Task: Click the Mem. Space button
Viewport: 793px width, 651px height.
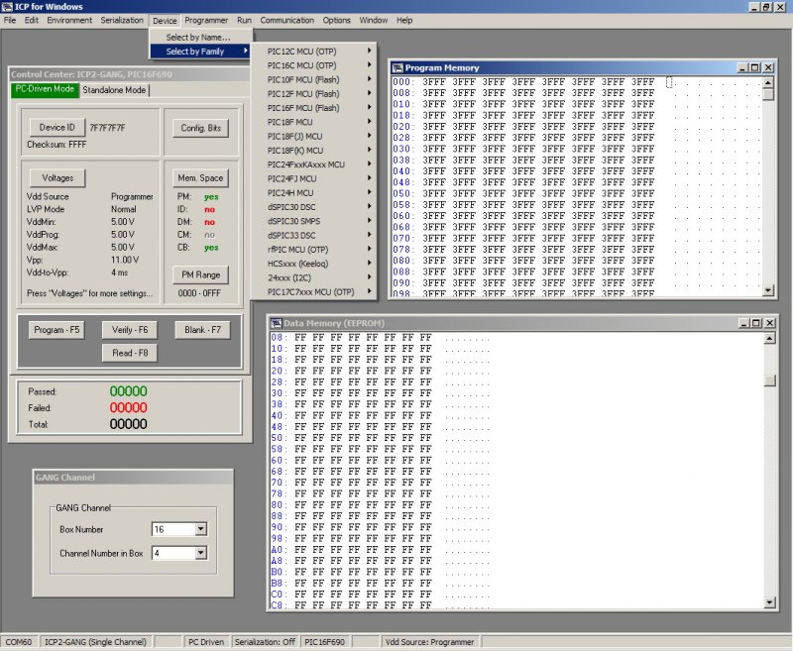Action: pos(200,178)
